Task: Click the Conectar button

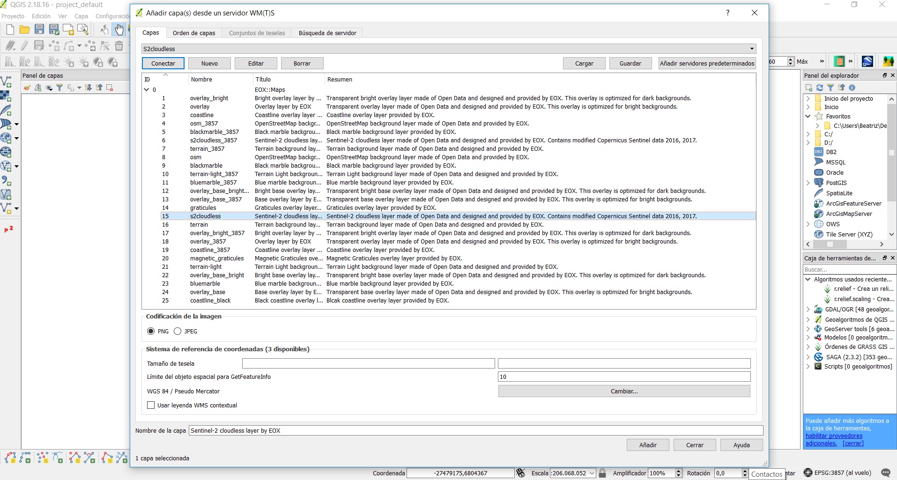Action: (x=163, y=63)
